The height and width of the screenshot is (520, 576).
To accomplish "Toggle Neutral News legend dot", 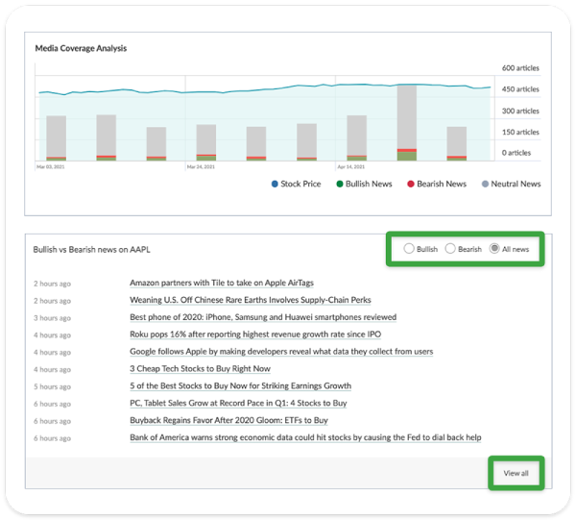I will pyautogui.click(x=485, y=184).
